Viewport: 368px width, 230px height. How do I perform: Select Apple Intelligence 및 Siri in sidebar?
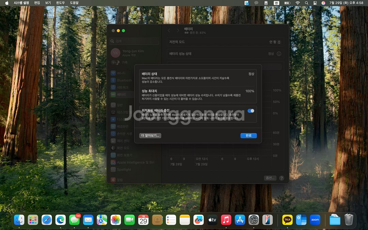tap(134, 163)
